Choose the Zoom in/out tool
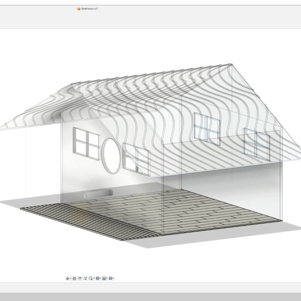This screenshot has height=301, width=301. (x=85, y=278)
